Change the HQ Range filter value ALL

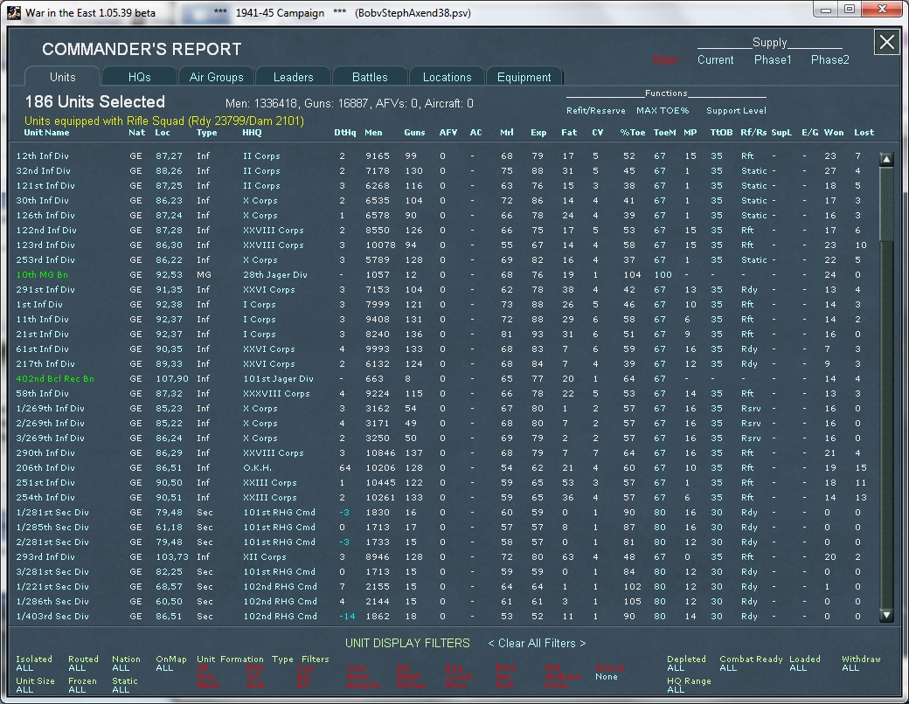676,690
